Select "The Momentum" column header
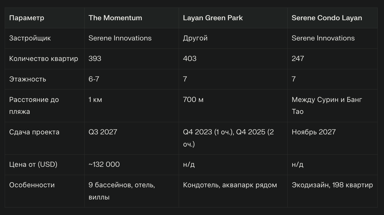Viewport: 384px width, 215px height. tap(115, 18)
